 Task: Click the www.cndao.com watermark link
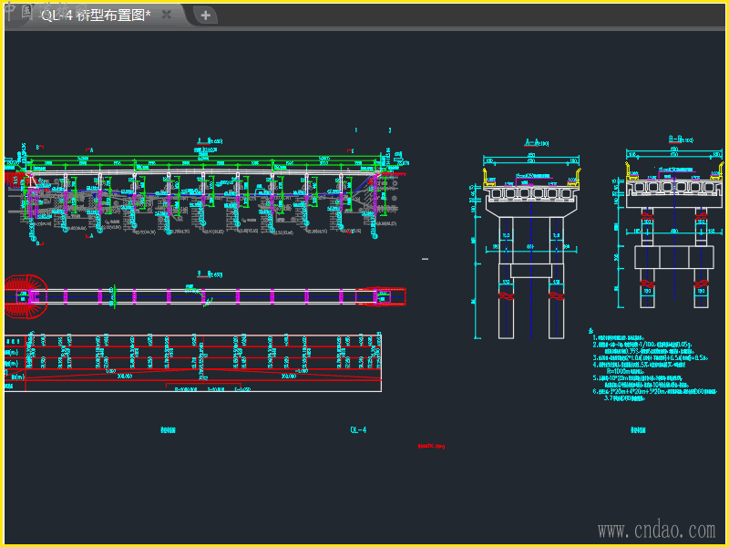pyautogui.click(x=656, y=530)
